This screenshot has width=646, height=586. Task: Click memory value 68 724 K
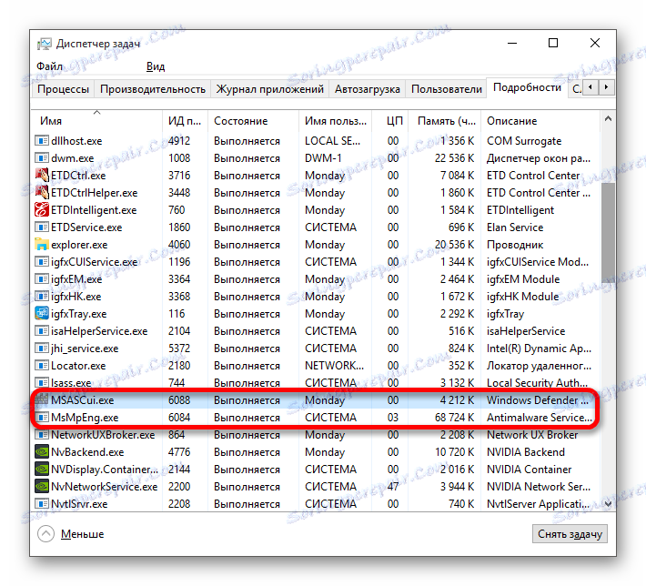pyautogui.click(x=454, y=418)
